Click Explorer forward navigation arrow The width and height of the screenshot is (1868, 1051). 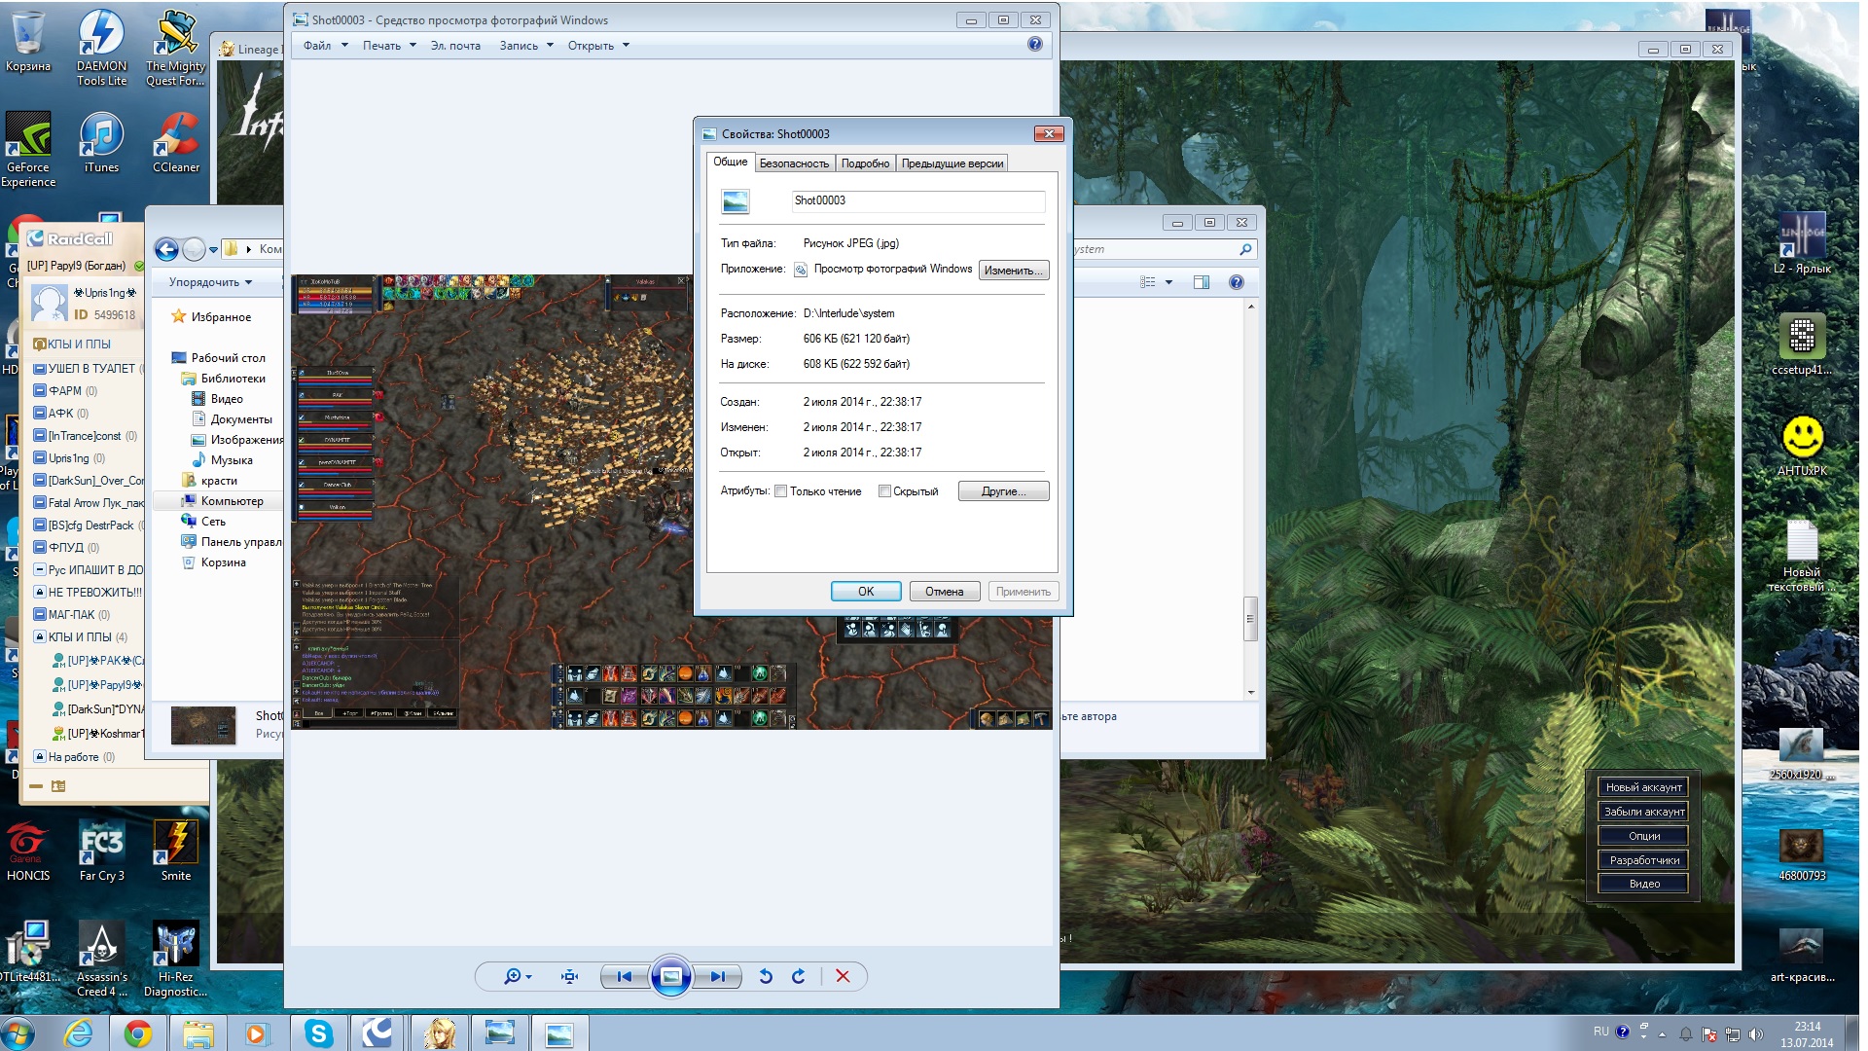click(194, 250)
